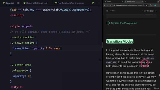This screenshot has width=160, height=90.
Task: Open the browser profile avatar
Action: (x=155, y=5)
